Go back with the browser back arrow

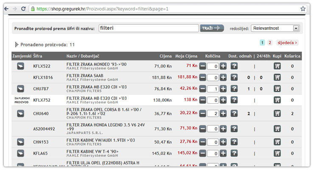click(6, 9)
